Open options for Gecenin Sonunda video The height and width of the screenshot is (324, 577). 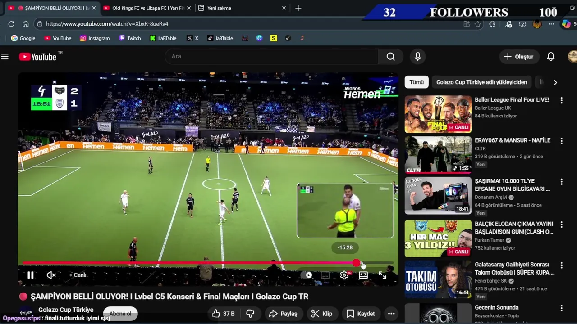point(561,308)
